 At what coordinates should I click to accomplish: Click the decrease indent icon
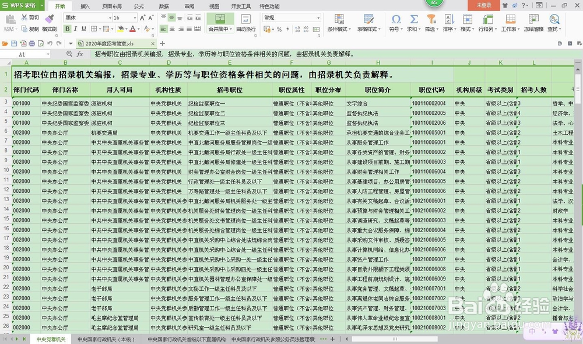189,17
